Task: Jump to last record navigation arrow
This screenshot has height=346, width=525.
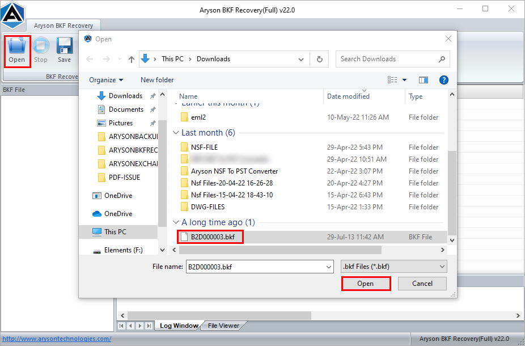Action: click(149, 326)
